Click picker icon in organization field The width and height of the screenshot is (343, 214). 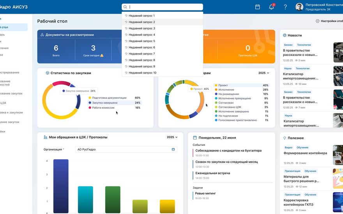pos(173,149)
